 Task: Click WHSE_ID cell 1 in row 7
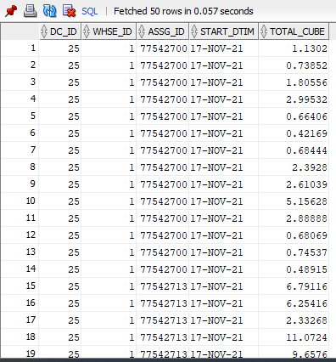tap(109, 150)
